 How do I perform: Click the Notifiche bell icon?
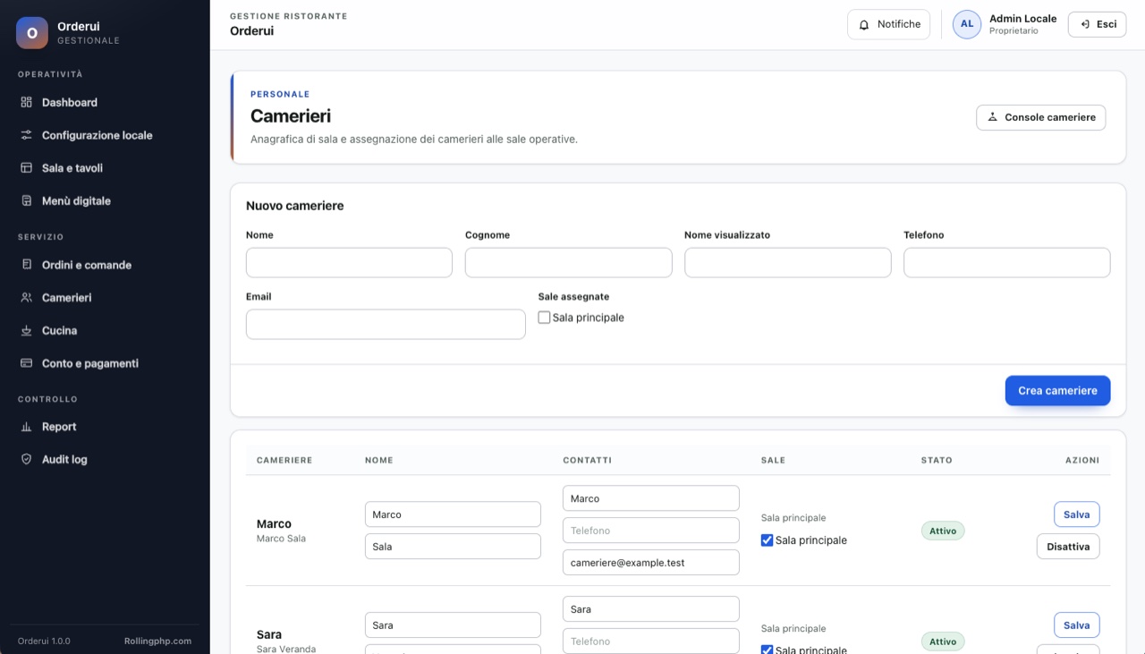[864, 25]
